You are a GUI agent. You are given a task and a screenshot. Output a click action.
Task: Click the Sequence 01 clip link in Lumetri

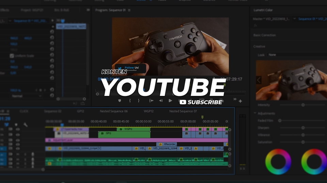pos(313,19)
